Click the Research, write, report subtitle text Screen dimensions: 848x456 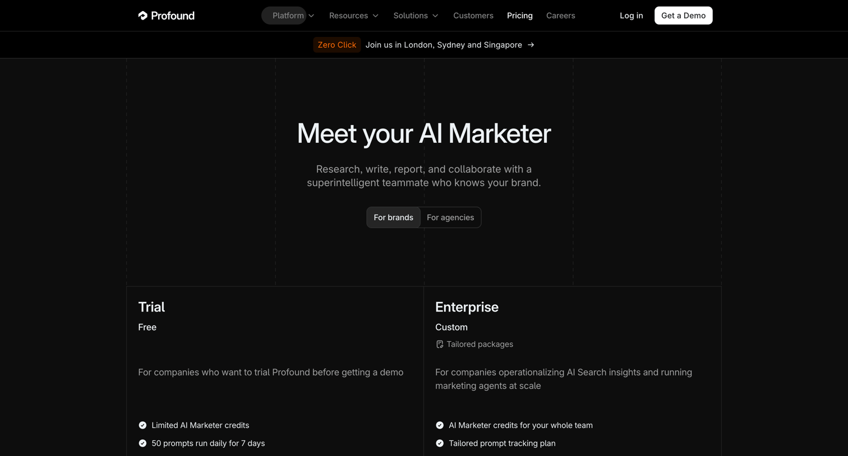pos(424,176)
